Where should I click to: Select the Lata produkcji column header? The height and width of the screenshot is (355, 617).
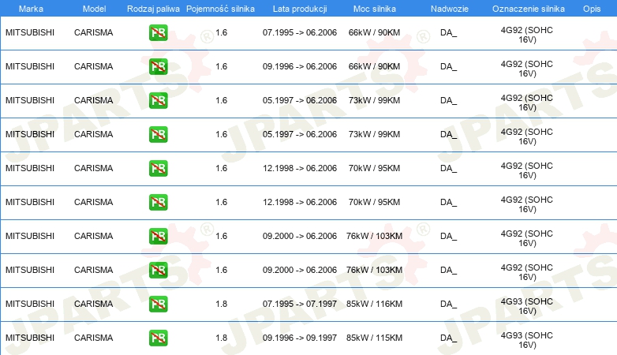(x=300, y=9)
